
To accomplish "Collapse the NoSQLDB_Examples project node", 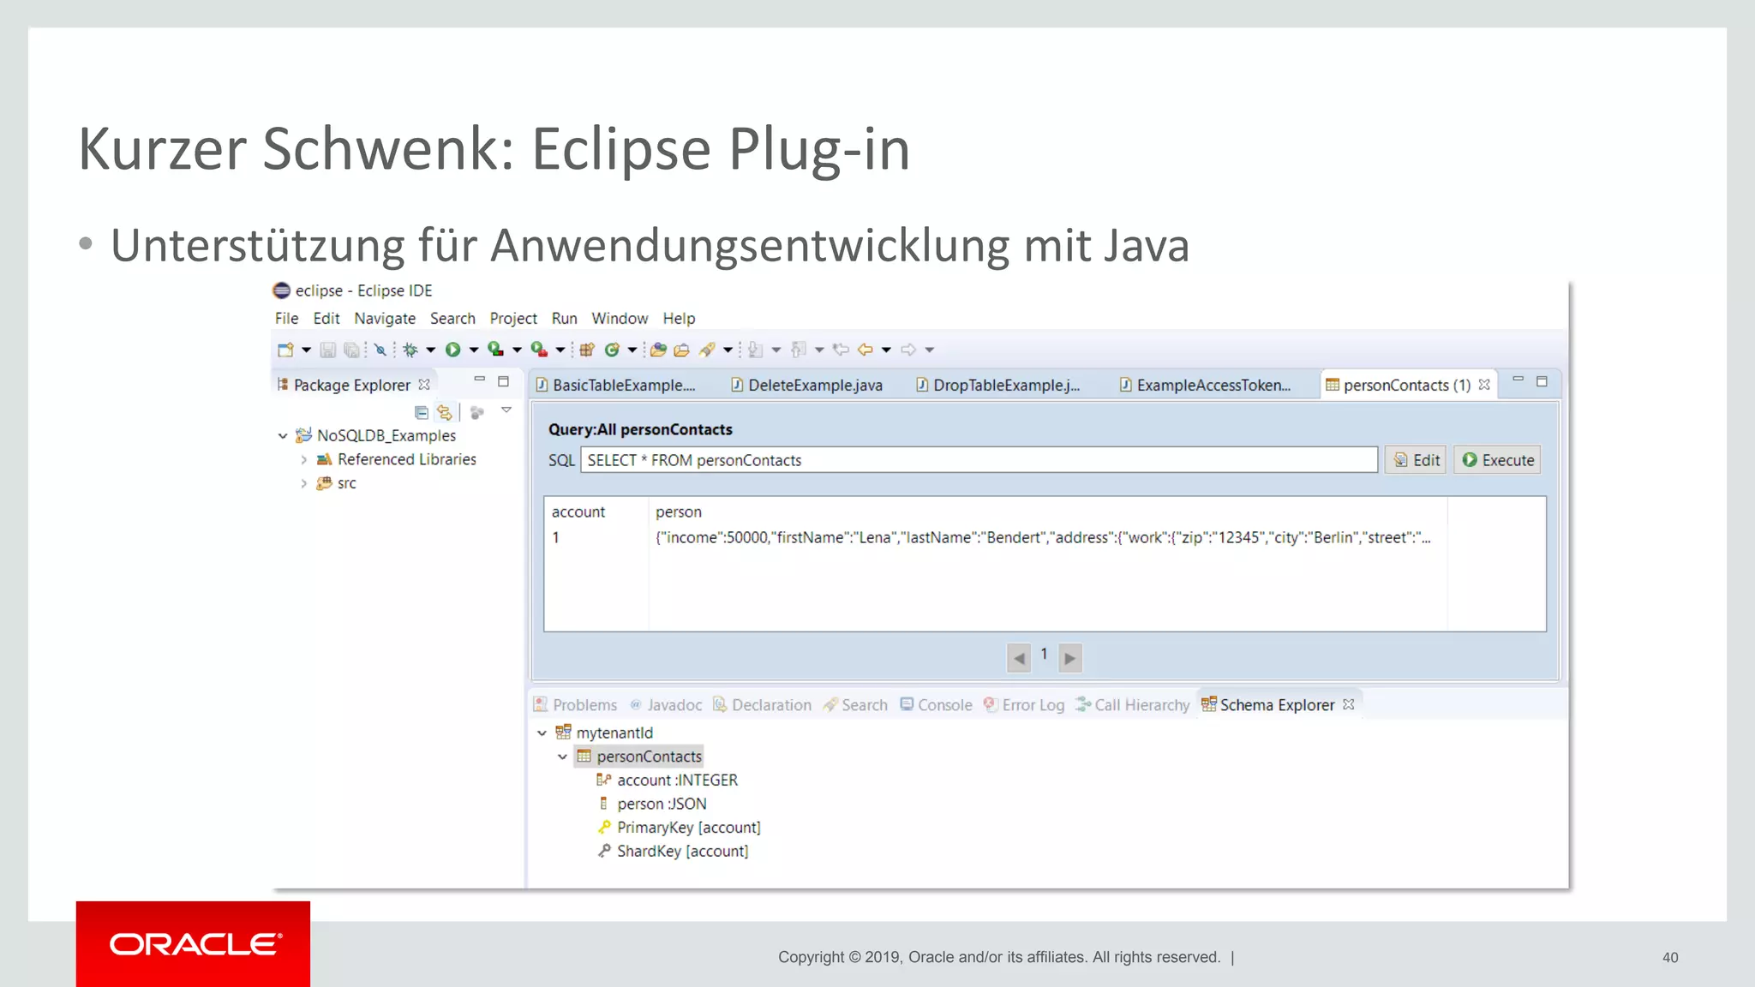I will [x=283, y=436].
